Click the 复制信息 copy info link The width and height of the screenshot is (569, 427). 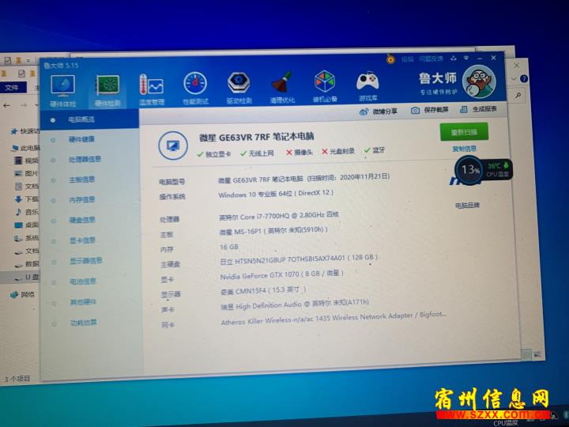click(465, 149)
